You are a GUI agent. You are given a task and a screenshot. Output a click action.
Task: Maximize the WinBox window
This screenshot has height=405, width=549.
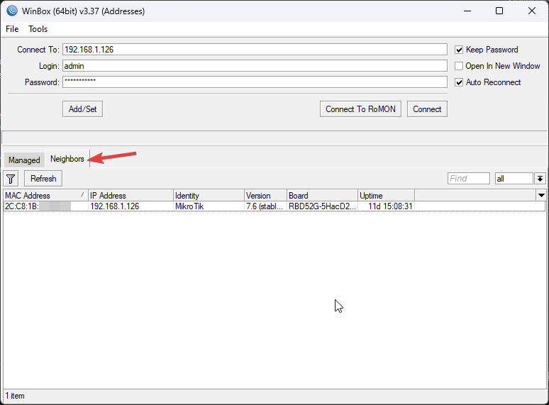[x=499, y=11]
